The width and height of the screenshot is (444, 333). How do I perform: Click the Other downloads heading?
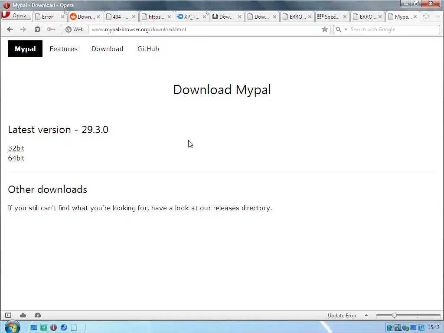click(48, 189)
